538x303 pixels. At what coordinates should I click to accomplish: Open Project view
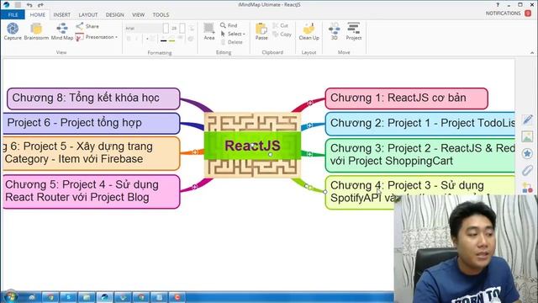tap(354, 31)
